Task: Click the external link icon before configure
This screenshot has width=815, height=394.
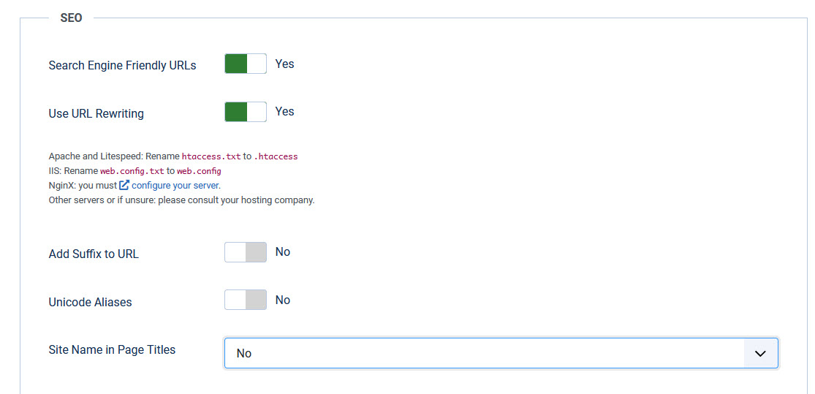Action: tap(124, 185)
